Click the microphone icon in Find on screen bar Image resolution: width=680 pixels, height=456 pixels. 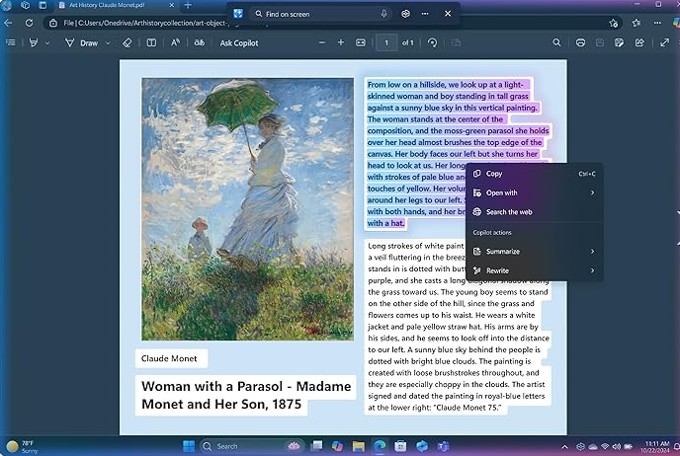(x=383, y=14)
